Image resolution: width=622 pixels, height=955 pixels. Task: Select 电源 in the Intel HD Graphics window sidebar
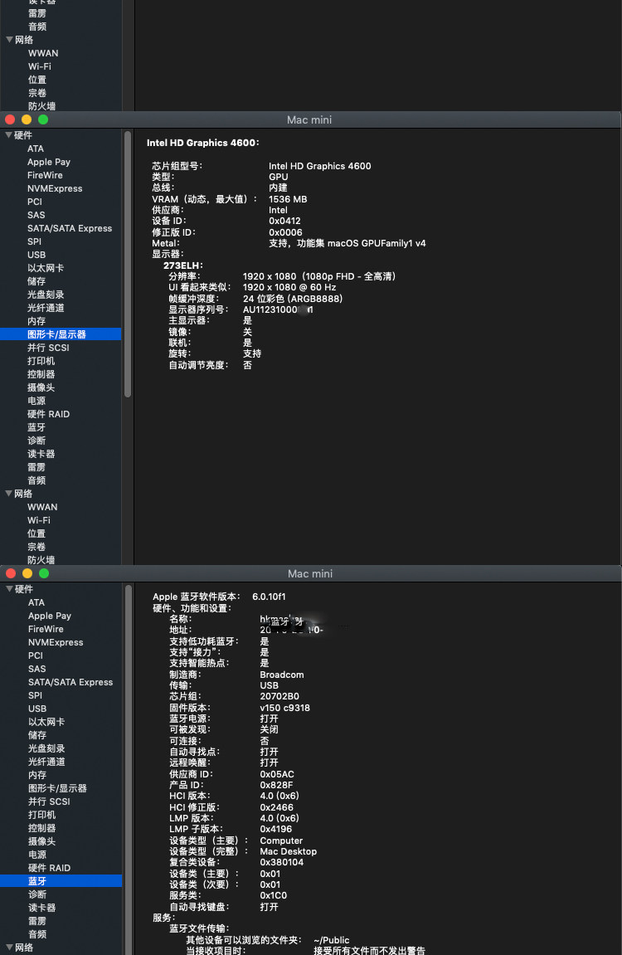point(36,401)
